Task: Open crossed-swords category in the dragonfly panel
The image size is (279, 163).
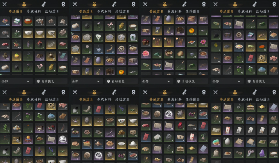Action: click(75, 92)
